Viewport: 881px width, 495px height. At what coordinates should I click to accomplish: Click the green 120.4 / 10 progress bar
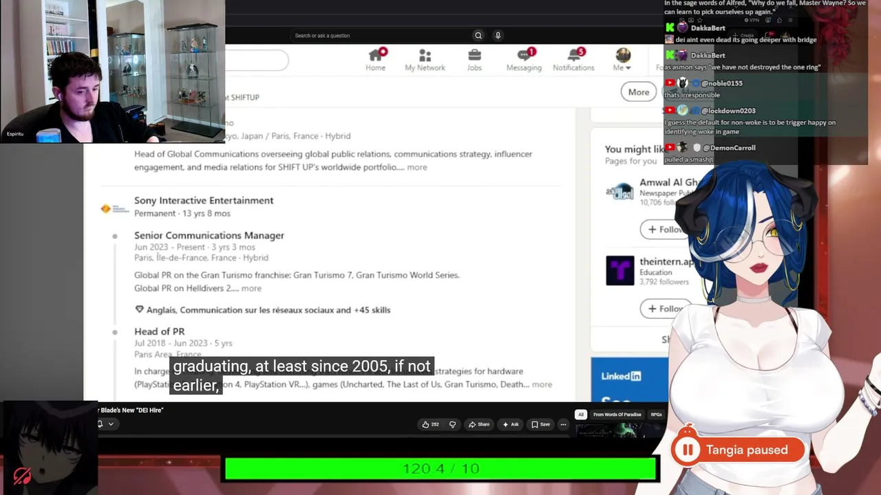pyautogui.click(x=440, y=468)
